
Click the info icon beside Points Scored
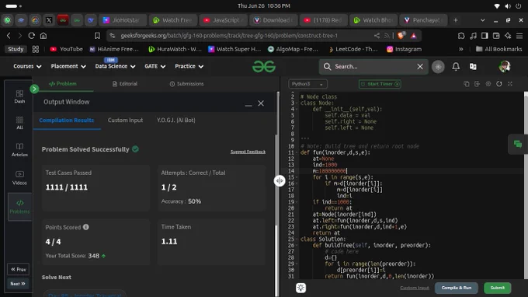pyautogui.click(x=86, y=227)
